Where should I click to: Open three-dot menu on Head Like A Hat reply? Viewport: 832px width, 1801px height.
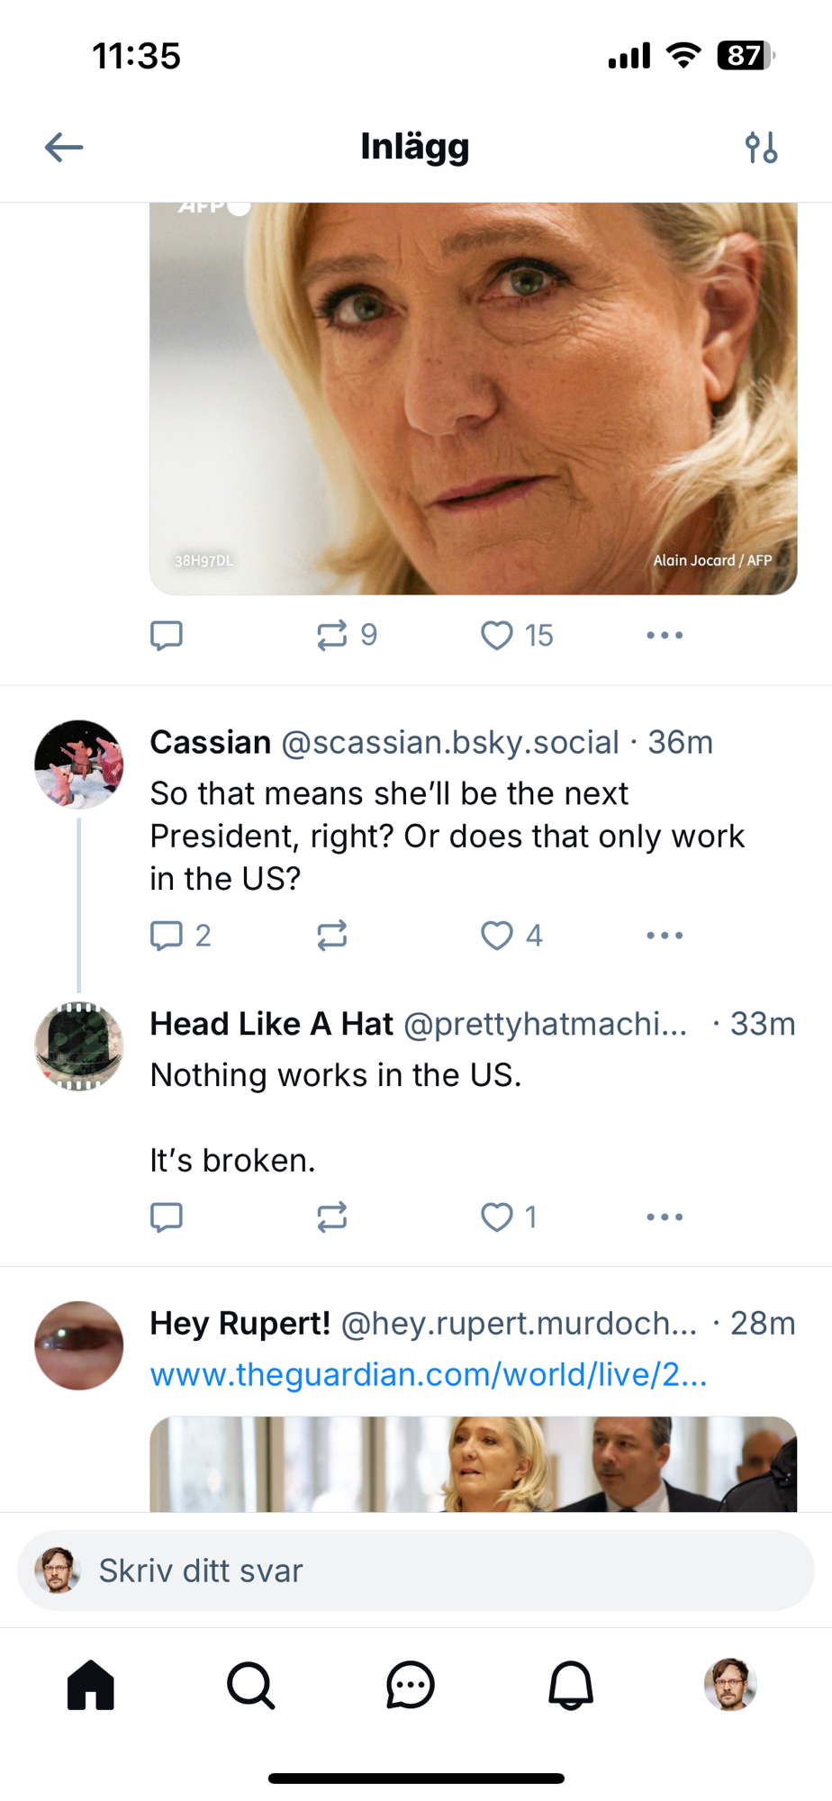pos(665,1217)
